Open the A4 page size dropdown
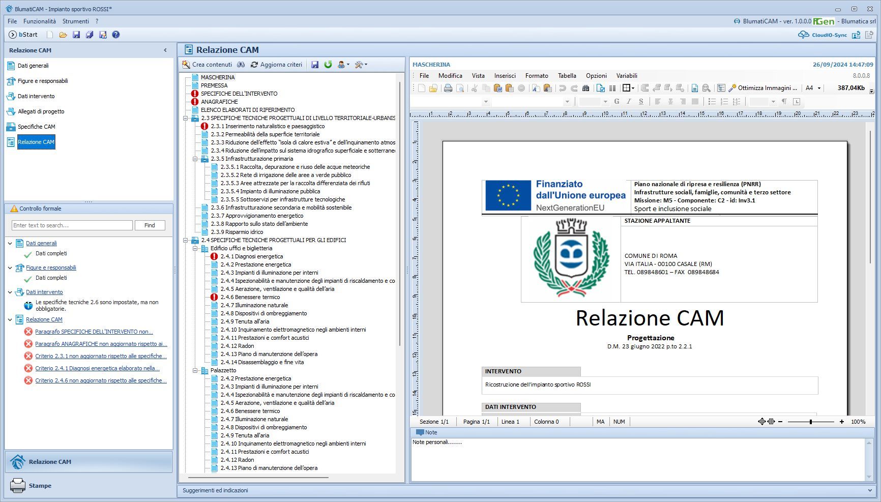 coord(819,88)
